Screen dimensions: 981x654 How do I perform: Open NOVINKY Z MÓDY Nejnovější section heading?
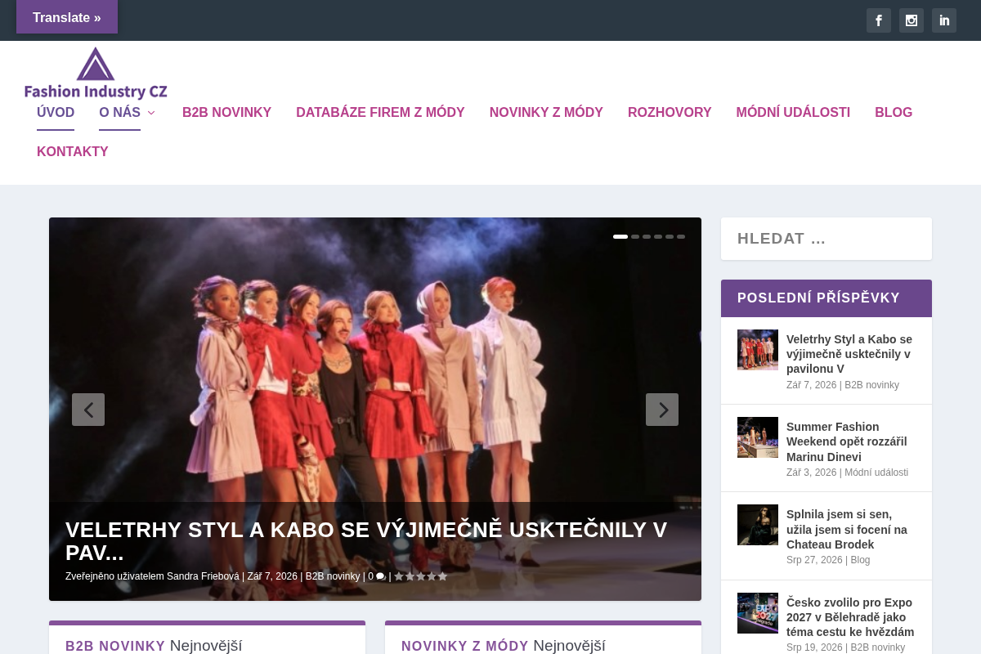(504, 646)
